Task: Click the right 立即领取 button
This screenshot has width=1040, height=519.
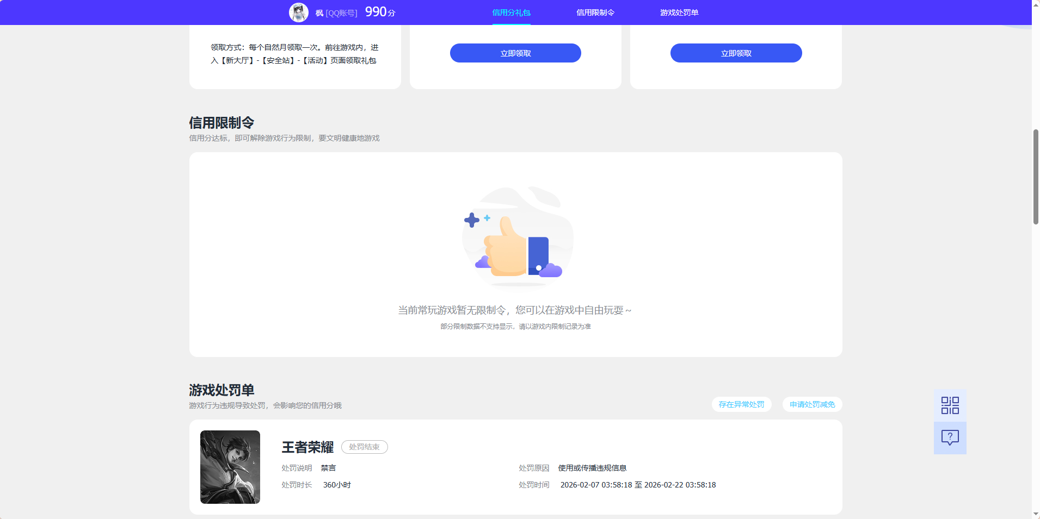Action: coord(735,53)
